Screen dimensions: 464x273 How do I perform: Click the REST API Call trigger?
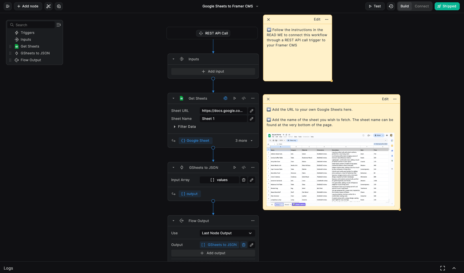point(213,33)
